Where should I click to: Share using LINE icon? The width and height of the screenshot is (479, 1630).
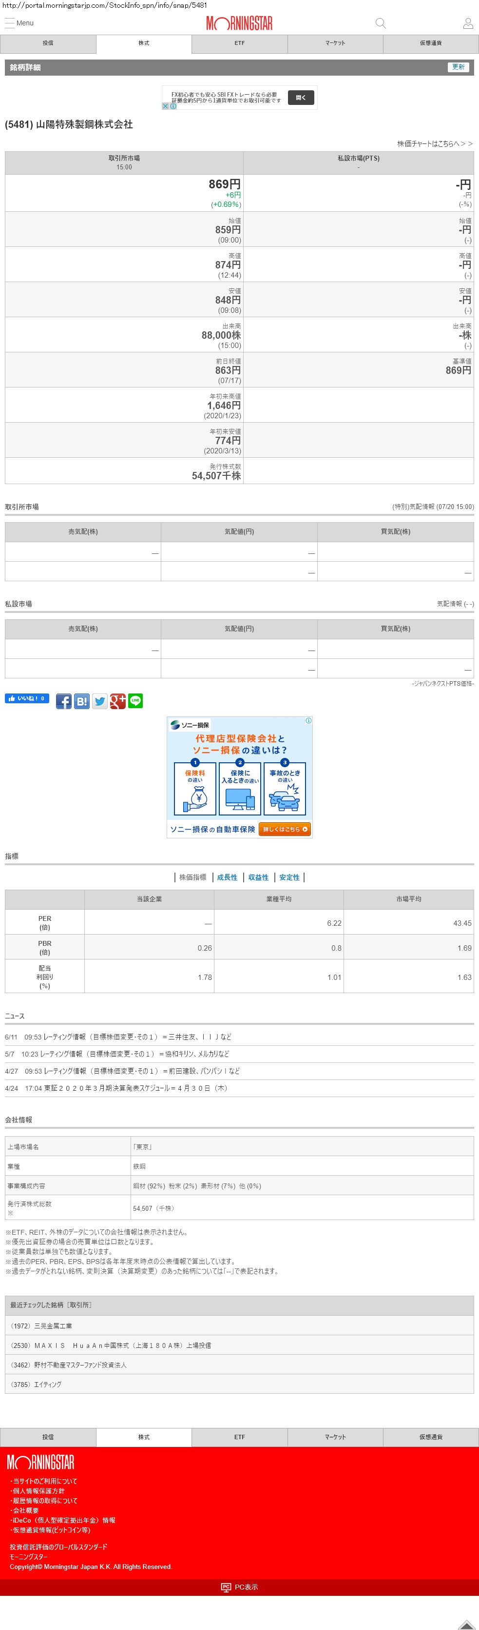coord(135,701)
